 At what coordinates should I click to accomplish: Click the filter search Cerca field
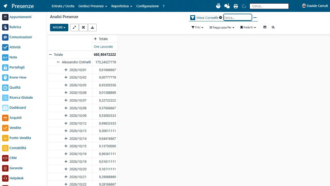click(237, 17)
